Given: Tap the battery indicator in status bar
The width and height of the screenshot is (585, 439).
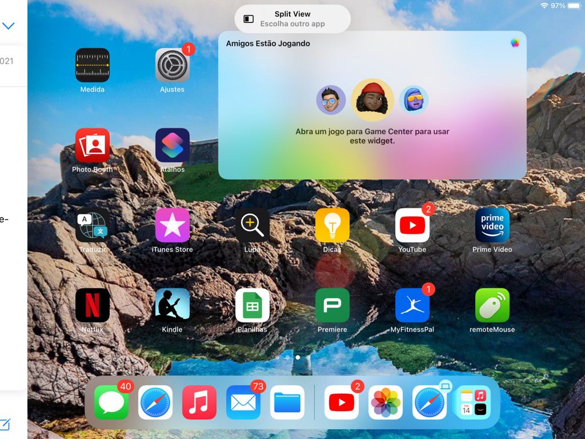Looking at the screenshot, I should 573,6.
